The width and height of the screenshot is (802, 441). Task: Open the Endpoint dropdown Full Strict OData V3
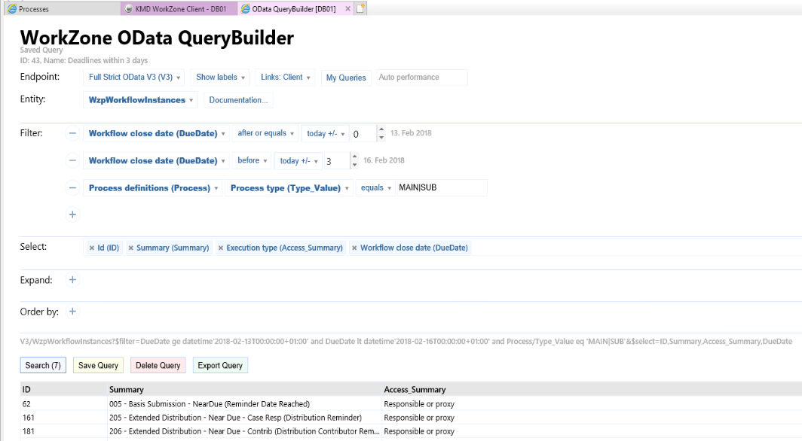click(134, 77)
